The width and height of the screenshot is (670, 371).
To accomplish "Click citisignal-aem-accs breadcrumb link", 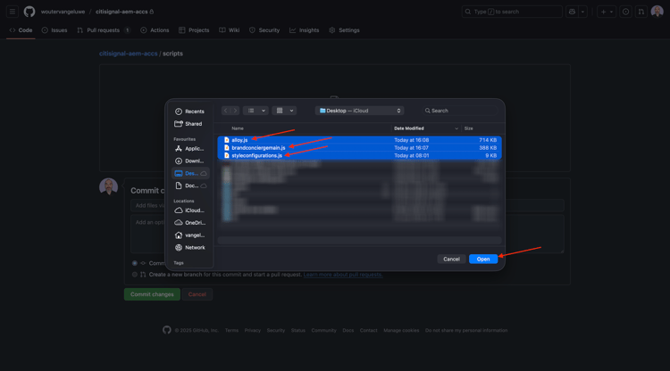I will coord(128,54).
